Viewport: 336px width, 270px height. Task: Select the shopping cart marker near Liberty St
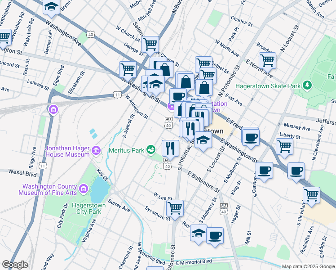pyautogui.click(x=285, y=147)
